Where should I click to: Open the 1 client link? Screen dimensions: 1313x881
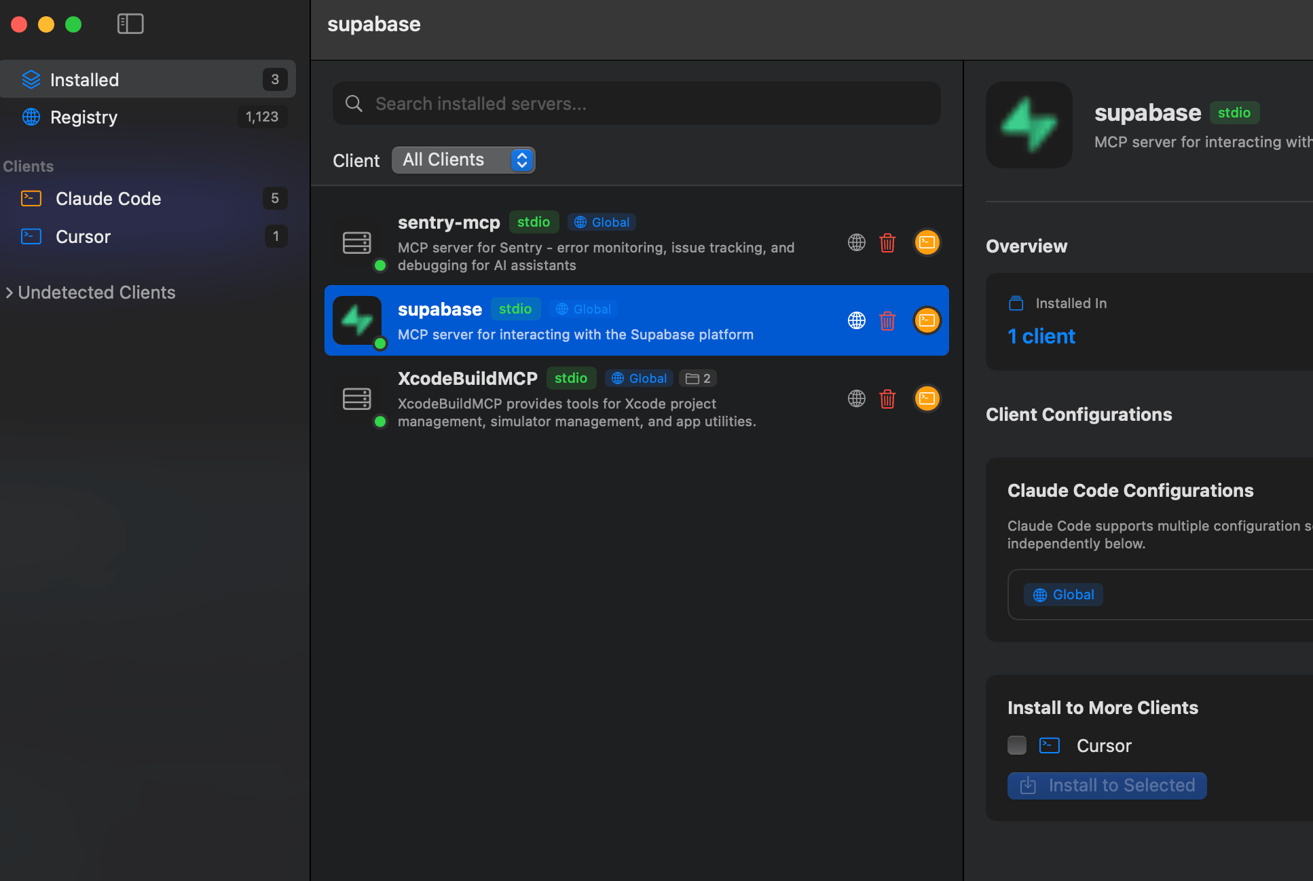[x=1041, y=336]
